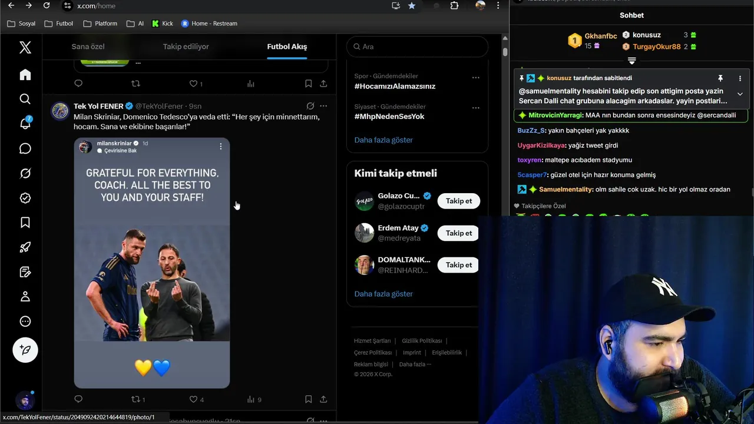Click Grok icon on Tek Yol FENER post
754x424 pixels.
[x=310, y=106]
